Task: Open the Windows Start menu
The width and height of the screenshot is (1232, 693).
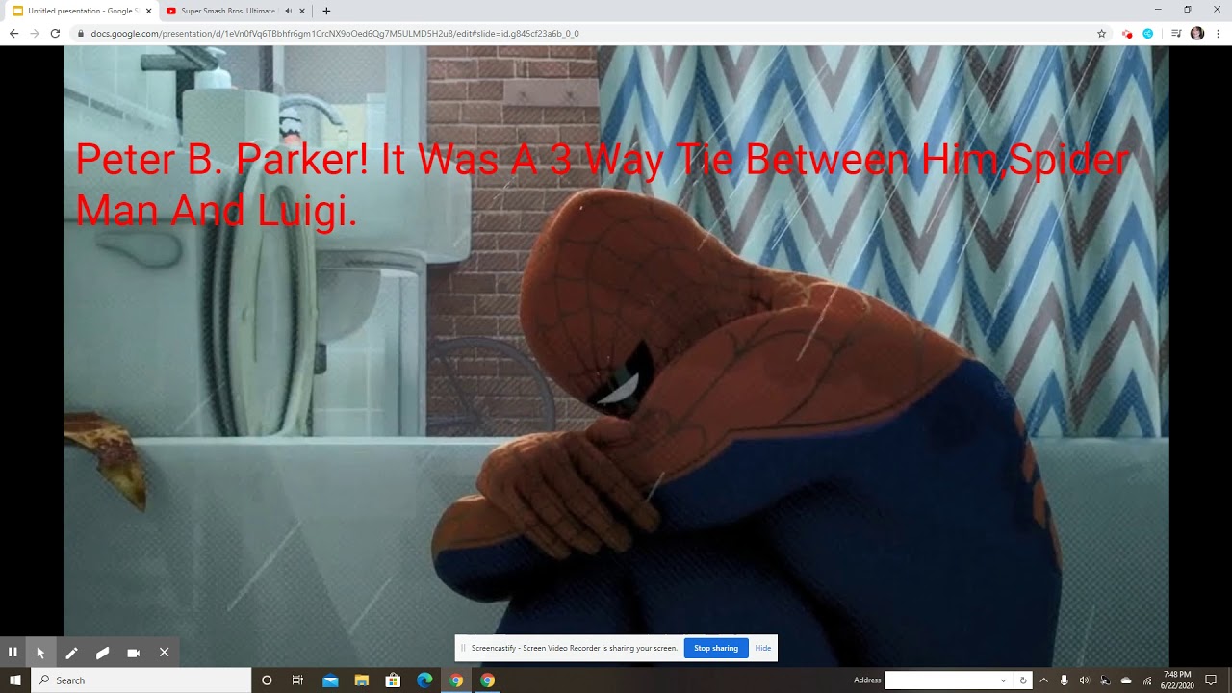Action: point(15,680)
